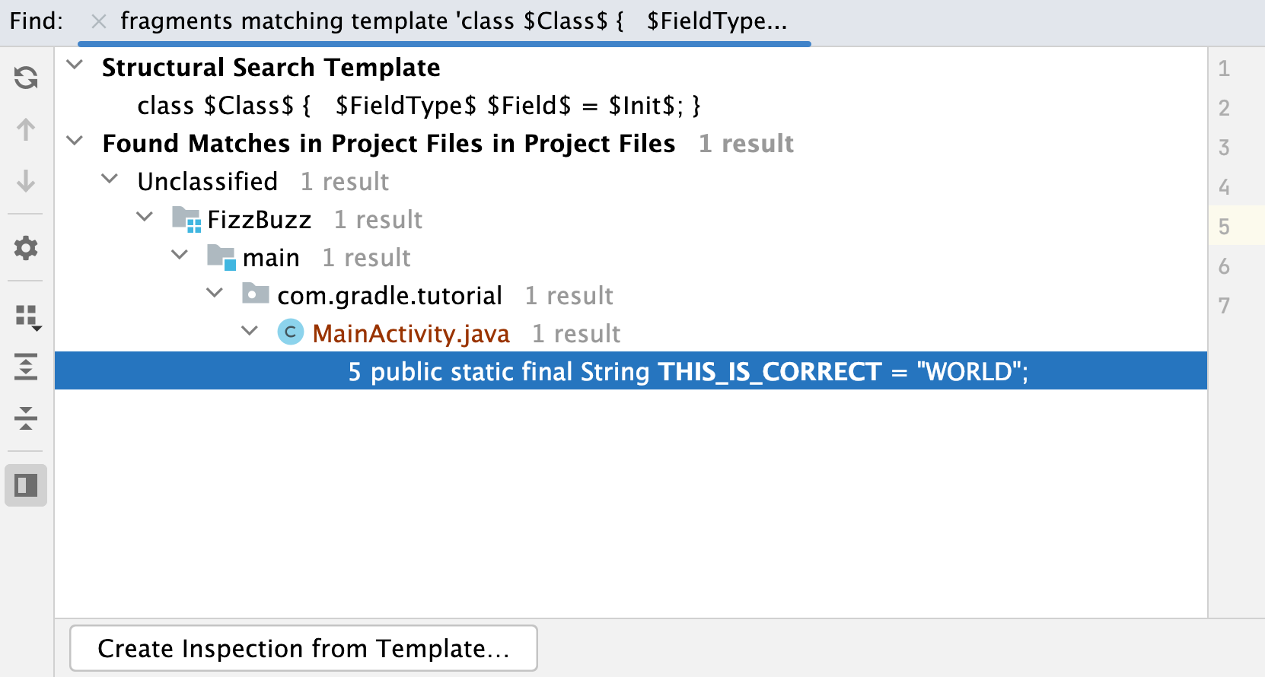Open MainActivity.java from the results tree

tap(410, 332)
